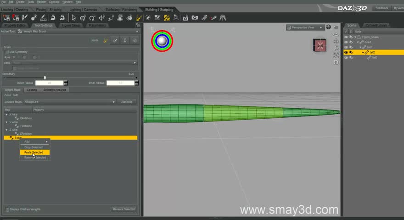Activate the Universal tool with circular arrows
This screenshot has width=404, height=220.
coord(83,18)
